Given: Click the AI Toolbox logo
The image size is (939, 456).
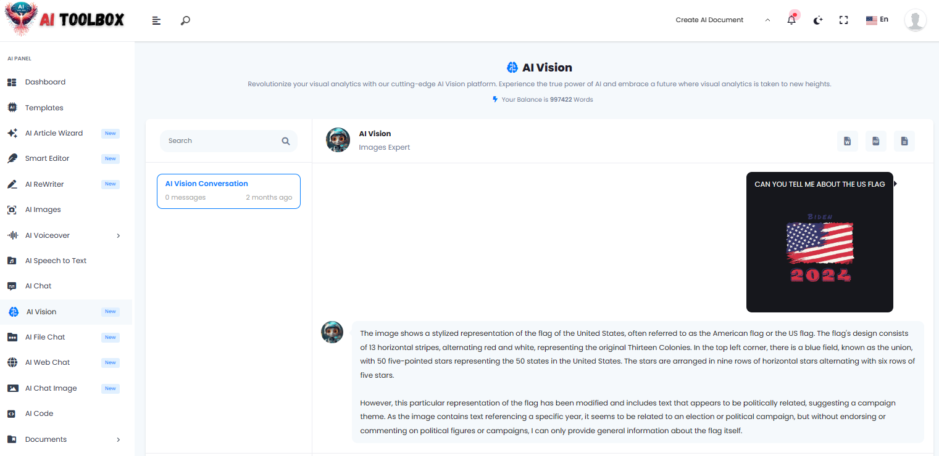Looking at the screenshot, I should (65, 20).
